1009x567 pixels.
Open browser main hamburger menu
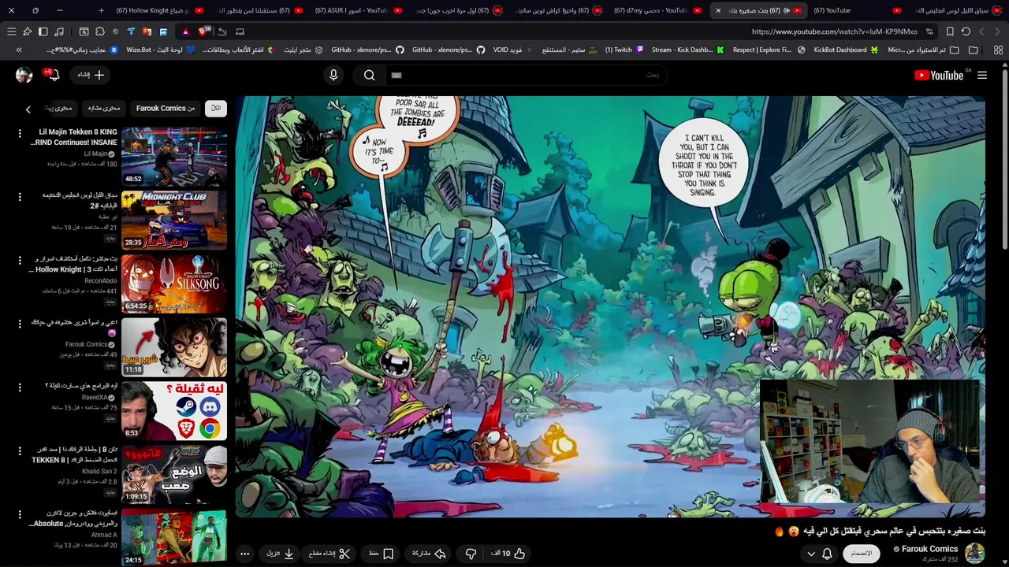click(11, 31)
